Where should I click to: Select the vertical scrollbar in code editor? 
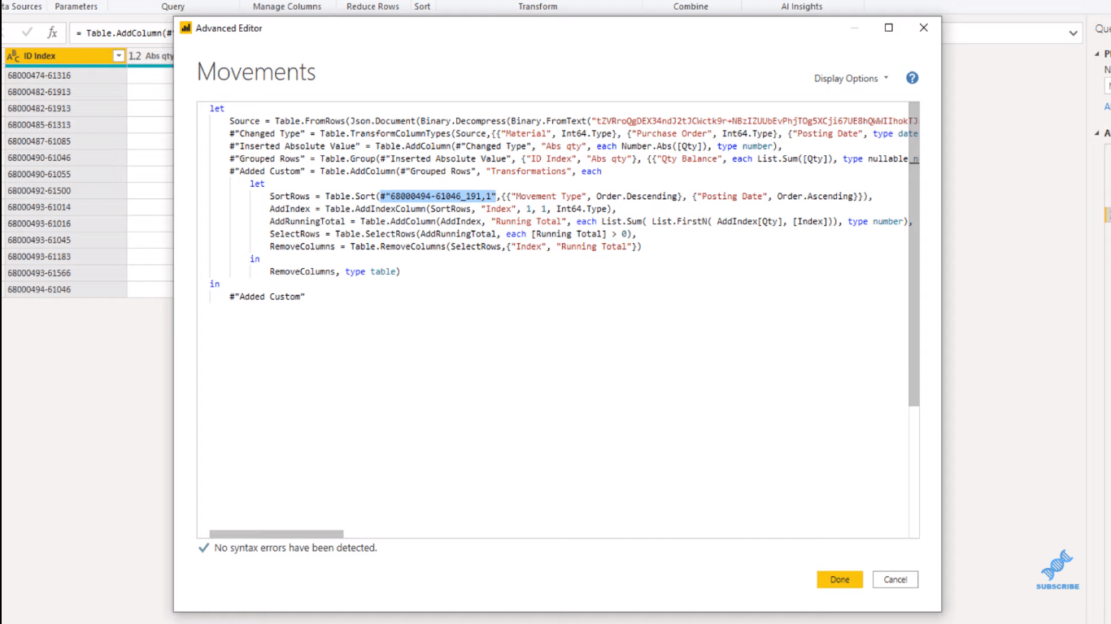914,254
